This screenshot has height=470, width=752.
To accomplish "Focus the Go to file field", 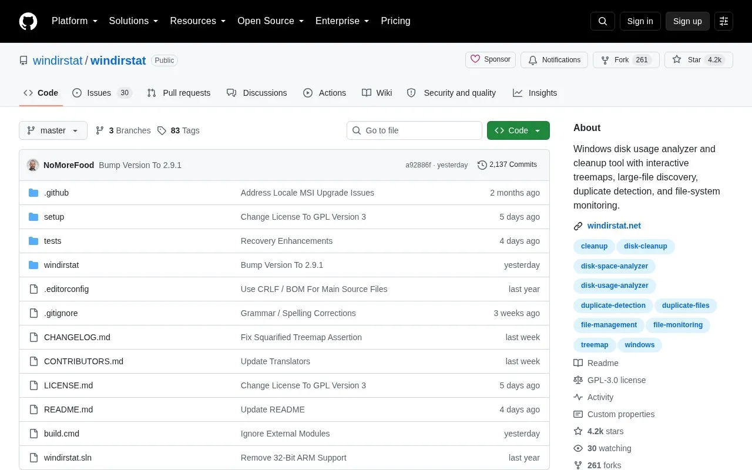I will 414,130.
